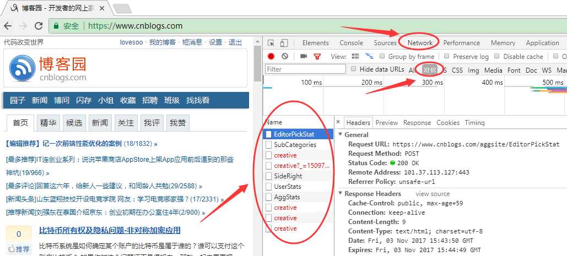Click view source in Response Headers

(x=433, y=194)
